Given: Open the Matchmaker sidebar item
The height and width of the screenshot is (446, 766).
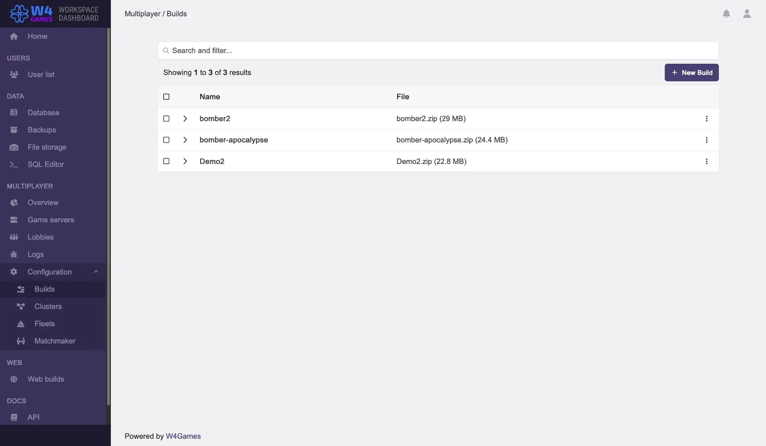Looking at the screenshot, I should click(x=55, y=341).
